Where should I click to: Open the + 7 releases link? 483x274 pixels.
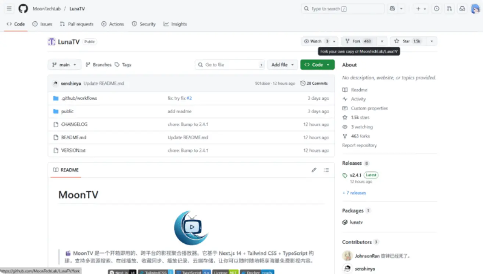(x=354, y=193)
